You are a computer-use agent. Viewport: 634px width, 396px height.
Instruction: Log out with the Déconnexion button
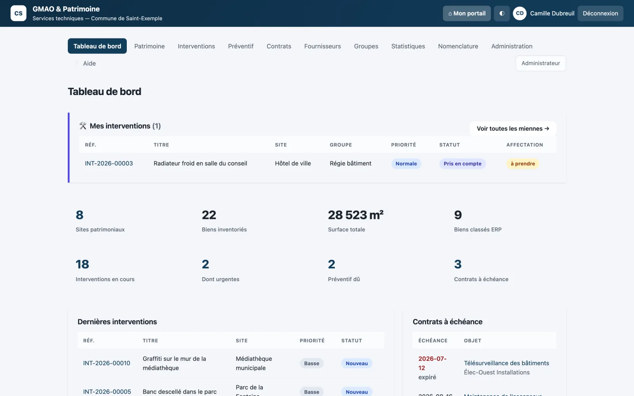click(600, 13)
